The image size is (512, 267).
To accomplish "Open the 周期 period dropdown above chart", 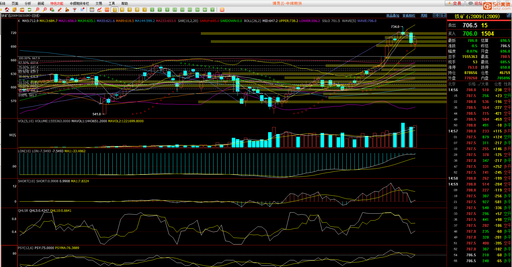I will pyautogui.click(x=424, y=16).
